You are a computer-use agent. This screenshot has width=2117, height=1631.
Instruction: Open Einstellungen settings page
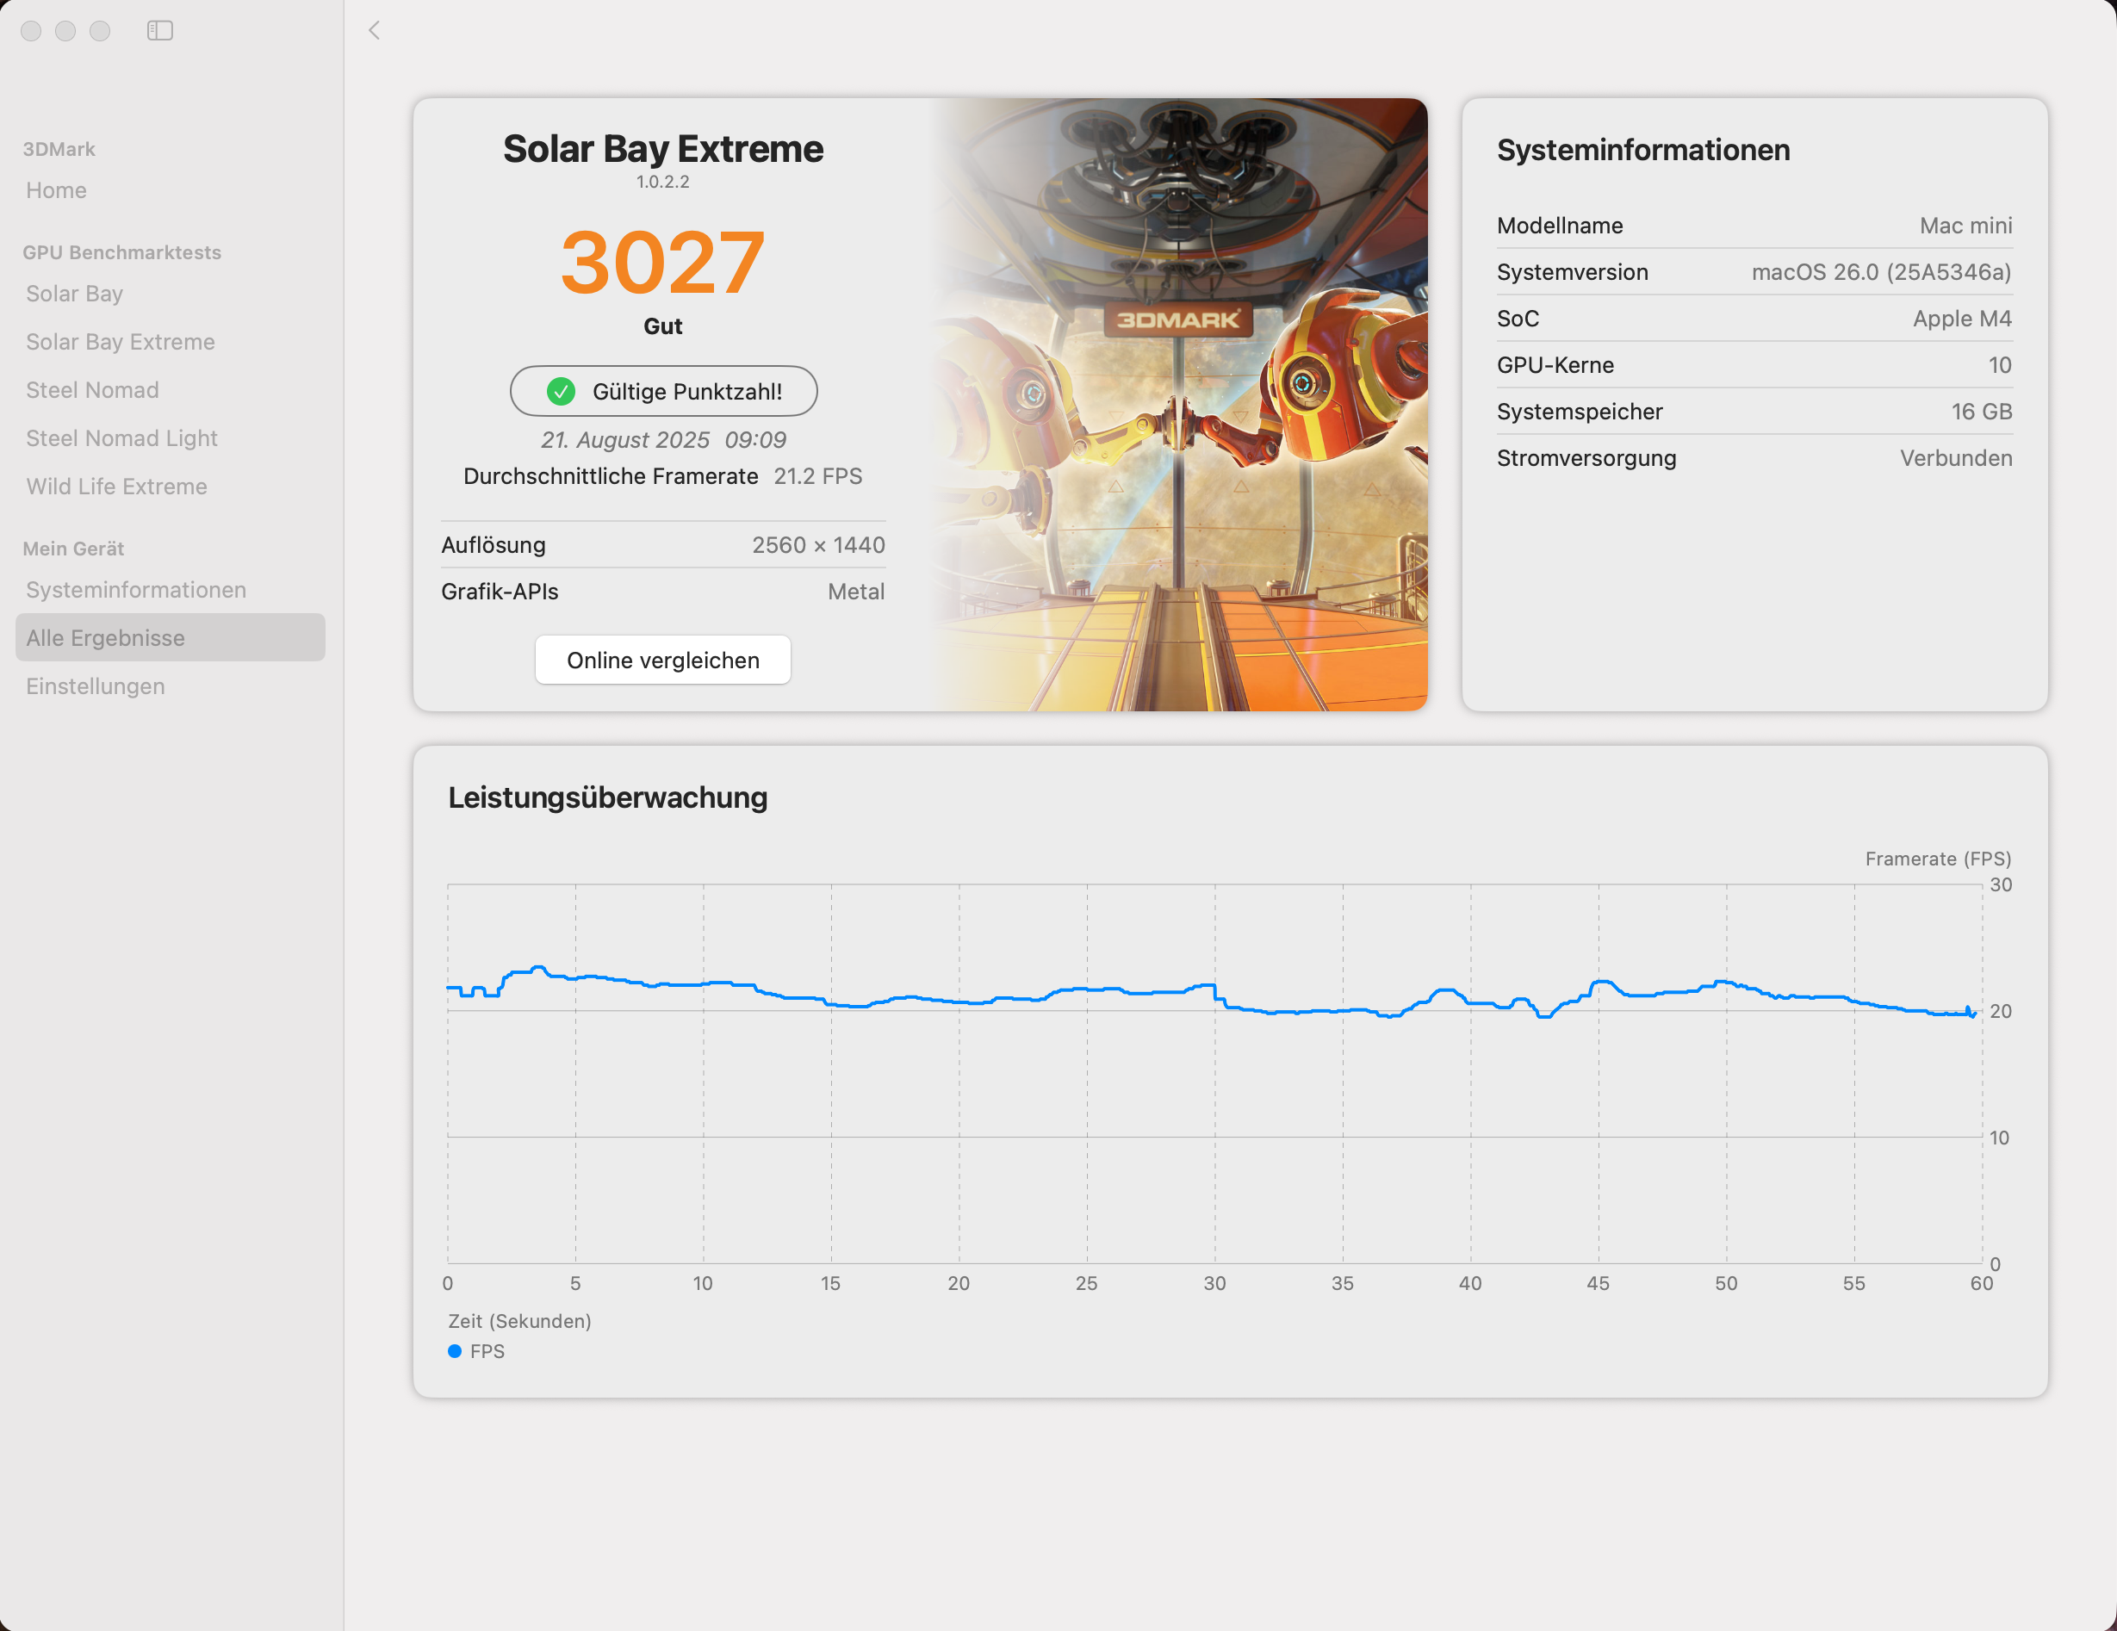(95, 686)
